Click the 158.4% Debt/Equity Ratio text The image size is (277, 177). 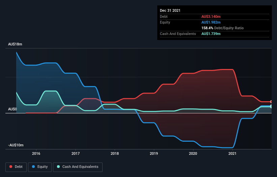coord(222,28)
